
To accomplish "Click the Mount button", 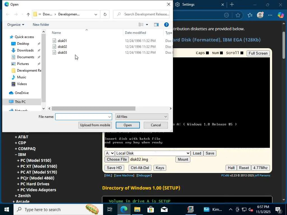I will [183, 159].
